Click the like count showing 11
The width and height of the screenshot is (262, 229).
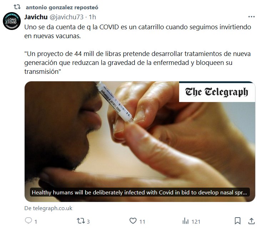[142, 222]
